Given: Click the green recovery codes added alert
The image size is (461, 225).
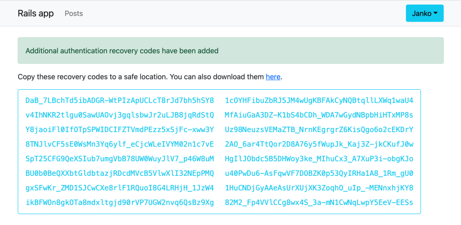Looking at the screenshot, I should (230, 51).
